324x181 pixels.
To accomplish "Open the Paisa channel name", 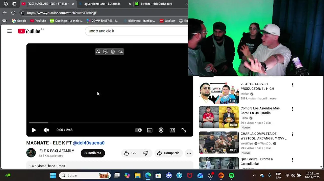I will pyautogui.click(x=244, y=118).
